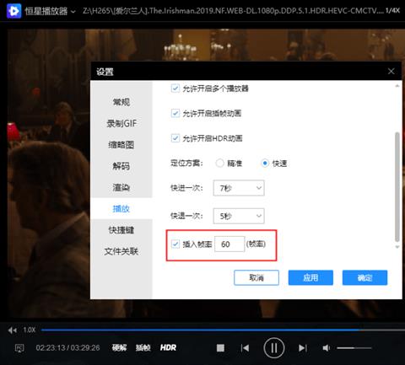Screen dimensions: 405x365
Task: Adjust the volume slider
Action: click(x=354, y=348)
